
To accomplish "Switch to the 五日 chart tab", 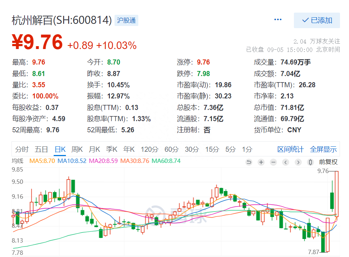I will coord(41,149).
